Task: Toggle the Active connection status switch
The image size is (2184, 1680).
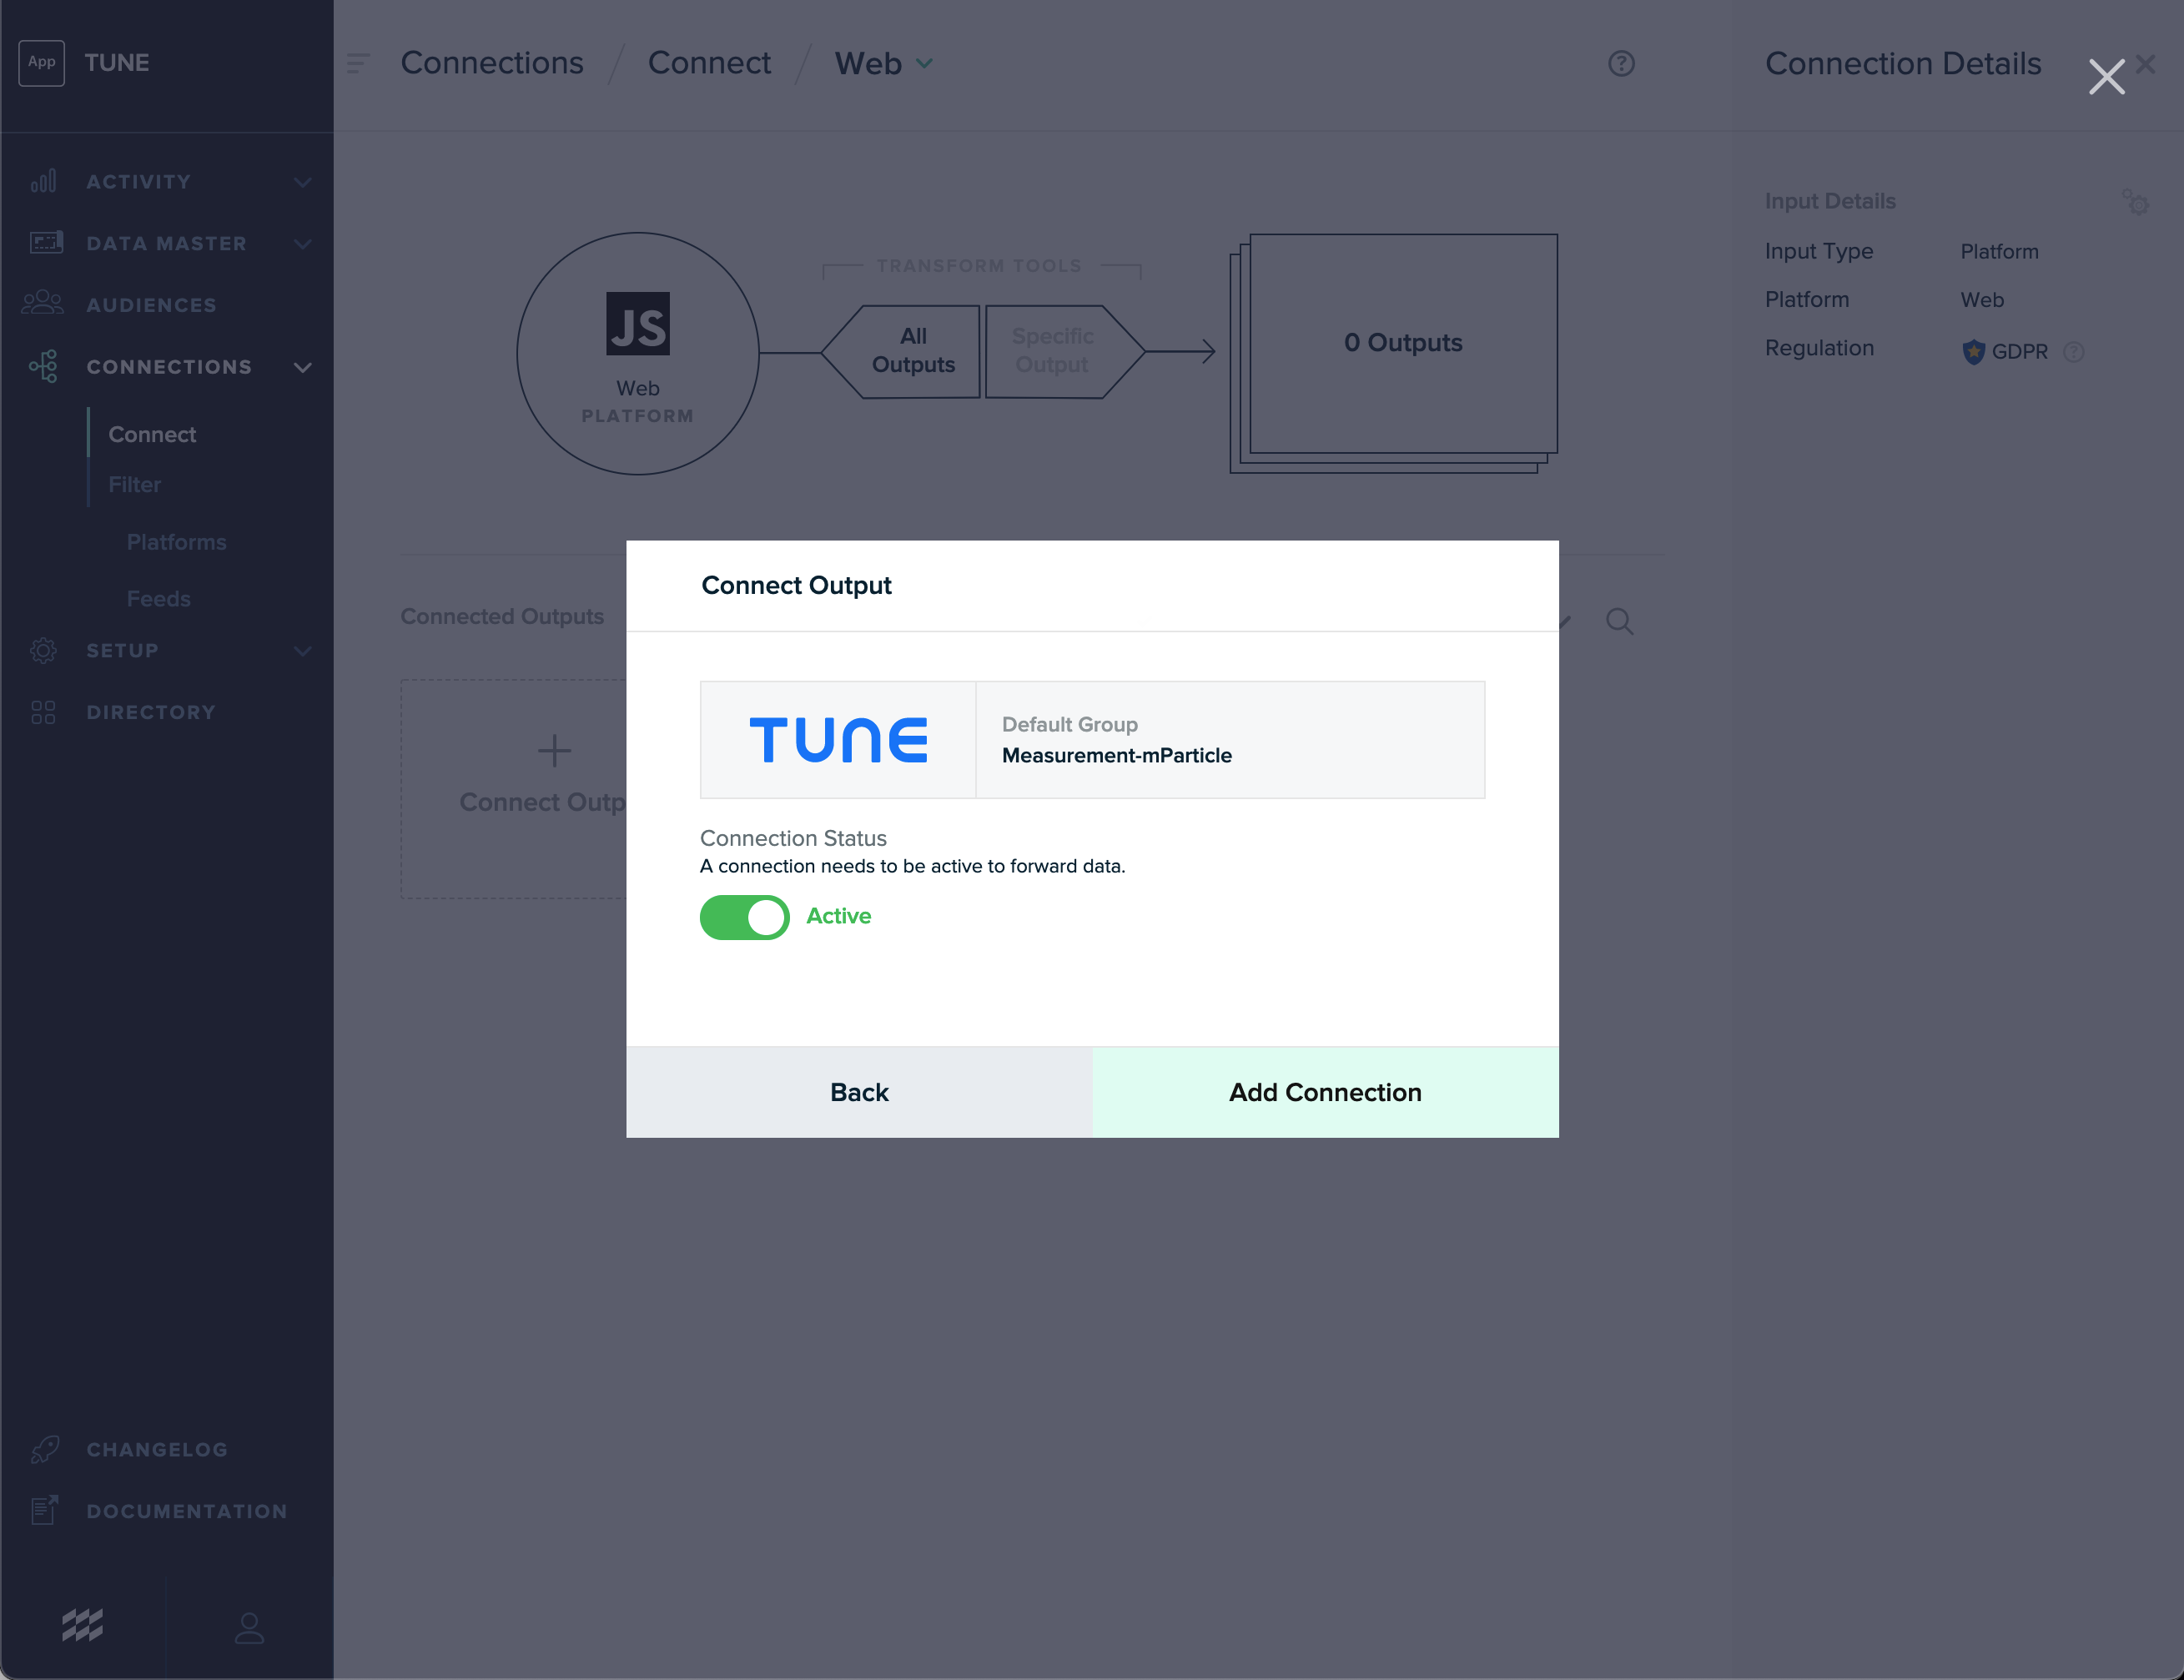Action: (x=744, y=916)
